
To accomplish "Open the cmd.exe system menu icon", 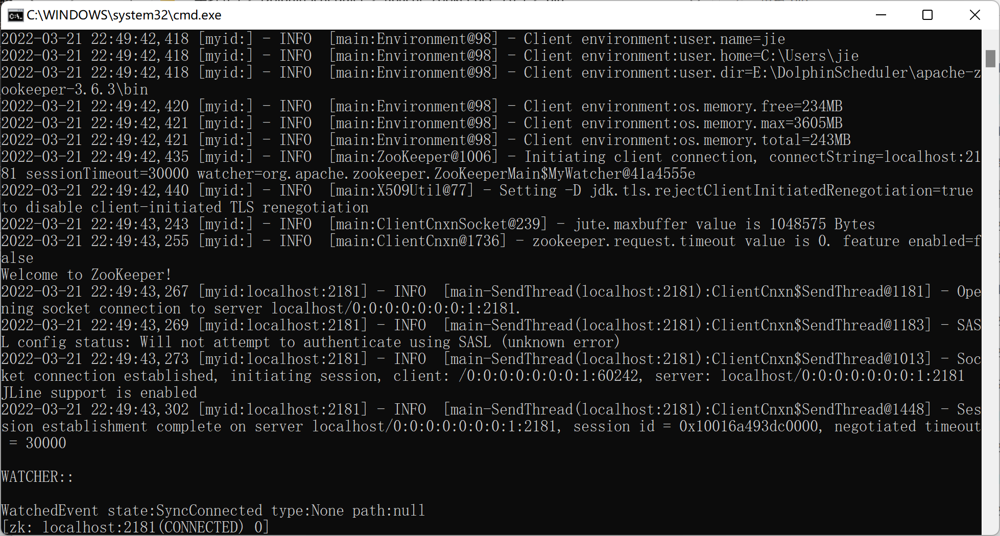I will (x=15, y=15).
